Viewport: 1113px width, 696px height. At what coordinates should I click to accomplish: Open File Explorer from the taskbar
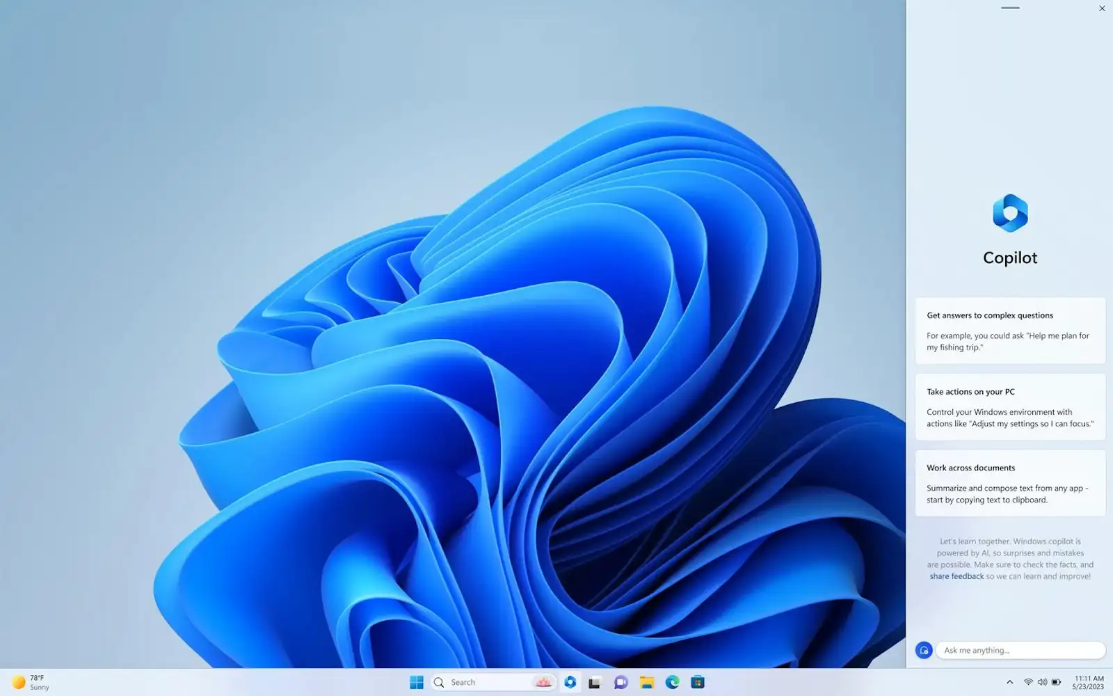click(x=647, y=682)
